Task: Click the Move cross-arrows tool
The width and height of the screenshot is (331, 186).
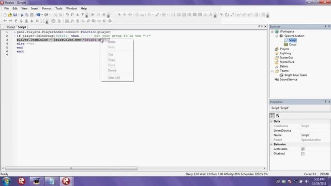Action: (x=125, y=15)
